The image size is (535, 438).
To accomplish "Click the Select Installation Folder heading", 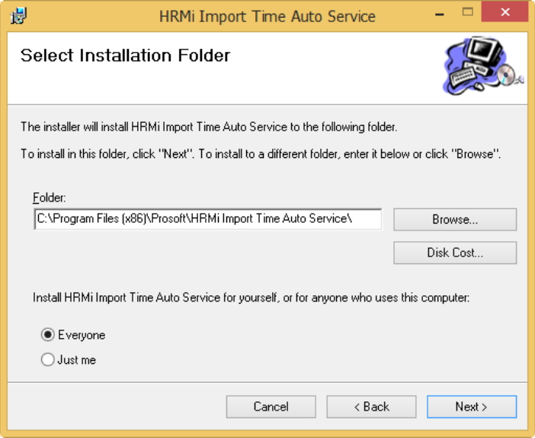I will pyautogui.click(x=125, y=56).
